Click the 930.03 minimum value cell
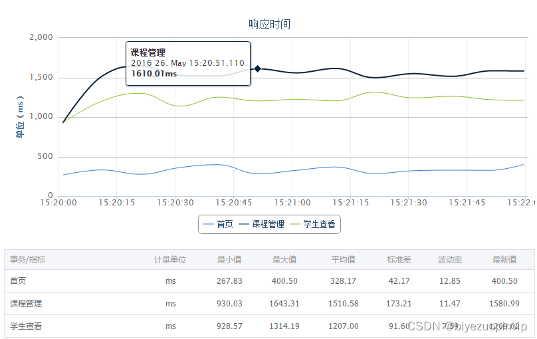 (x=229, y=304)
